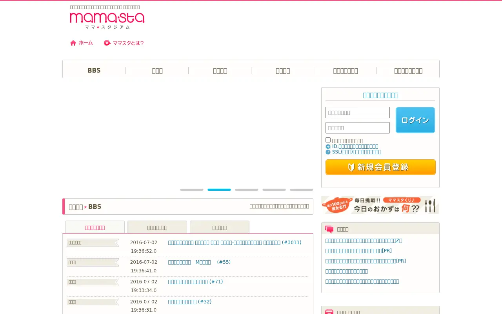Select the active blue carousel slide indicator
502x314 pixels.
[219, 190]
